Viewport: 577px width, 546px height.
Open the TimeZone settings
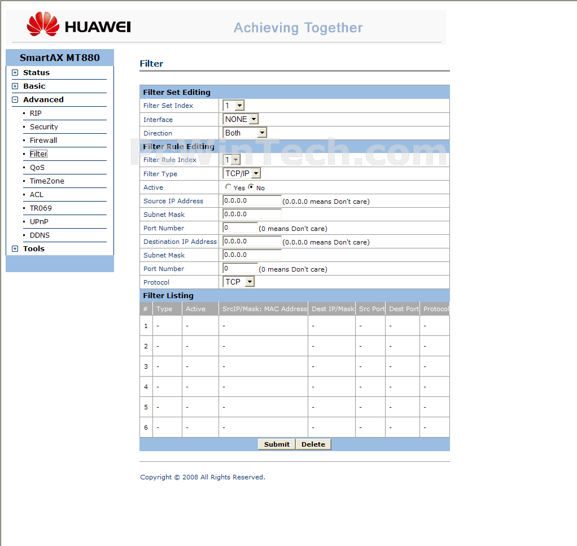[x=47, y=181]
